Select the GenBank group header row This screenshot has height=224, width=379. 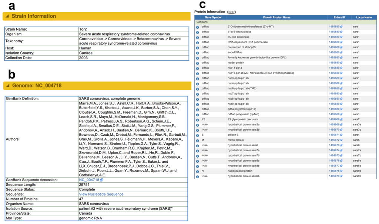(202, 22)
